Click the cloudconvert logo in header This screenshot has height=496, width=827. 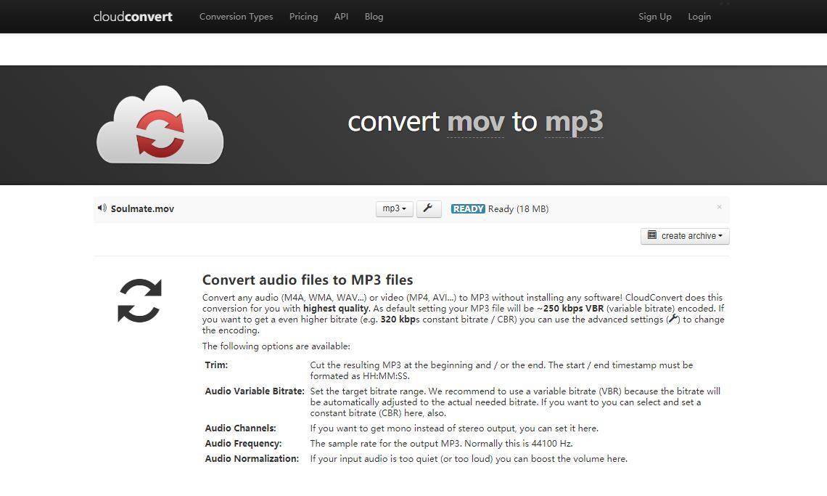point(133,17)
